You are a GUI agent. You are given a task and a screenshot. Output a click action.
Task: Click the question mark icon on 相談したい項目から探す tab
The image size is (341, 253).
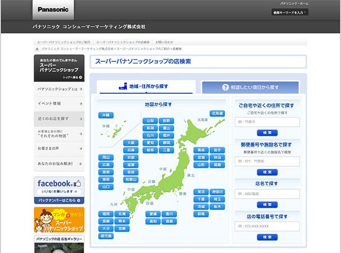(225, 87)
